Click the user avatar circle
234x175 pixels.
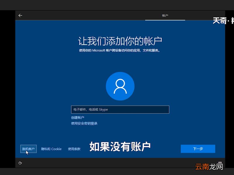[x=120, y=86]
